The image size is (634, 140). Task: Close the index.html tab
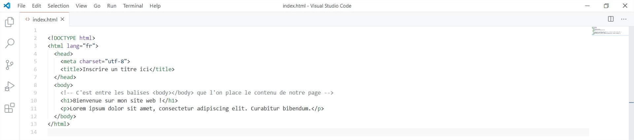tap(62, 19)
